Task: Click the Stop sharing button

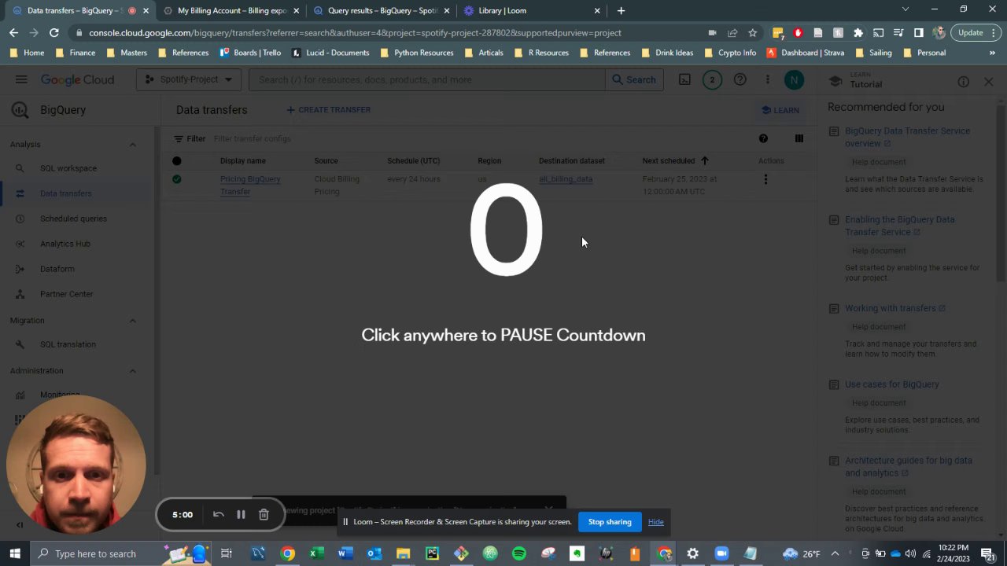Action: click(x=610, y=522)
